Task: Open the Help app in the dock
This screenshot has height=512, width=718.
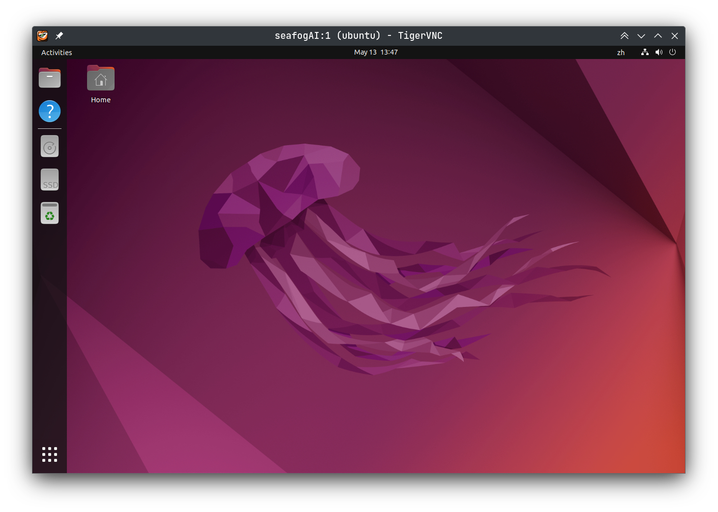Action: coord(50,111)
